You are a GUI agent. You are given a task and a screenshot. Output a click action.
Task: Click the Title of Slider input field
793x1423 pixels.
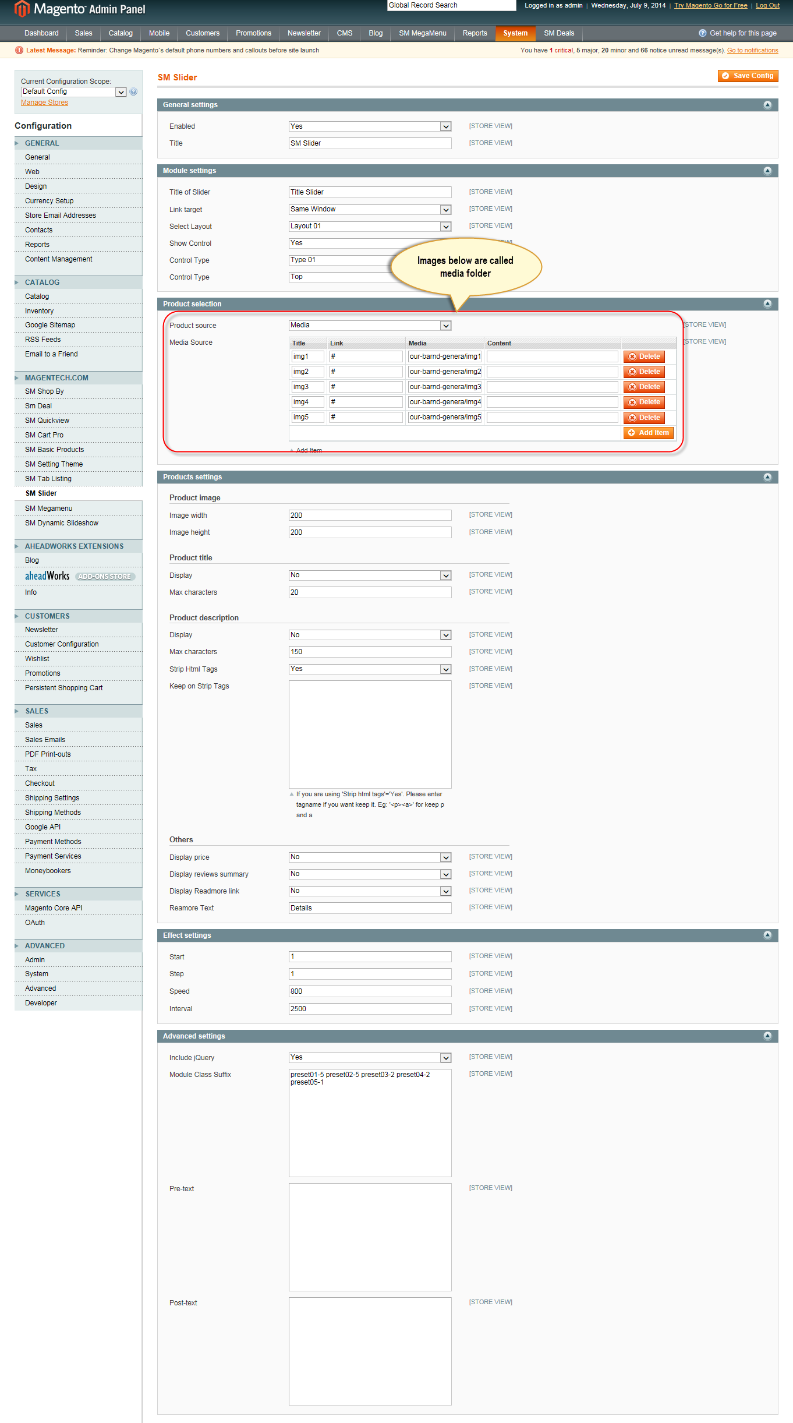click(370, 192)
